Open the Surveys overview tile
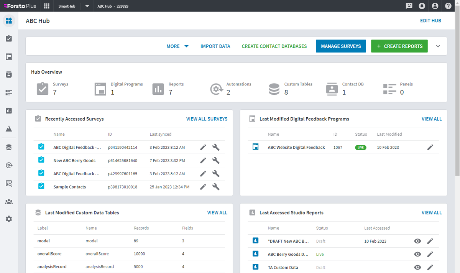This screenshot has width=460, height=273. 53,89
